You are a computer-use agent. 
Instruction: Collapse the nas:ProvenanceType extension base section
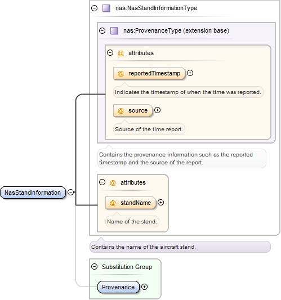coord(102,30)
